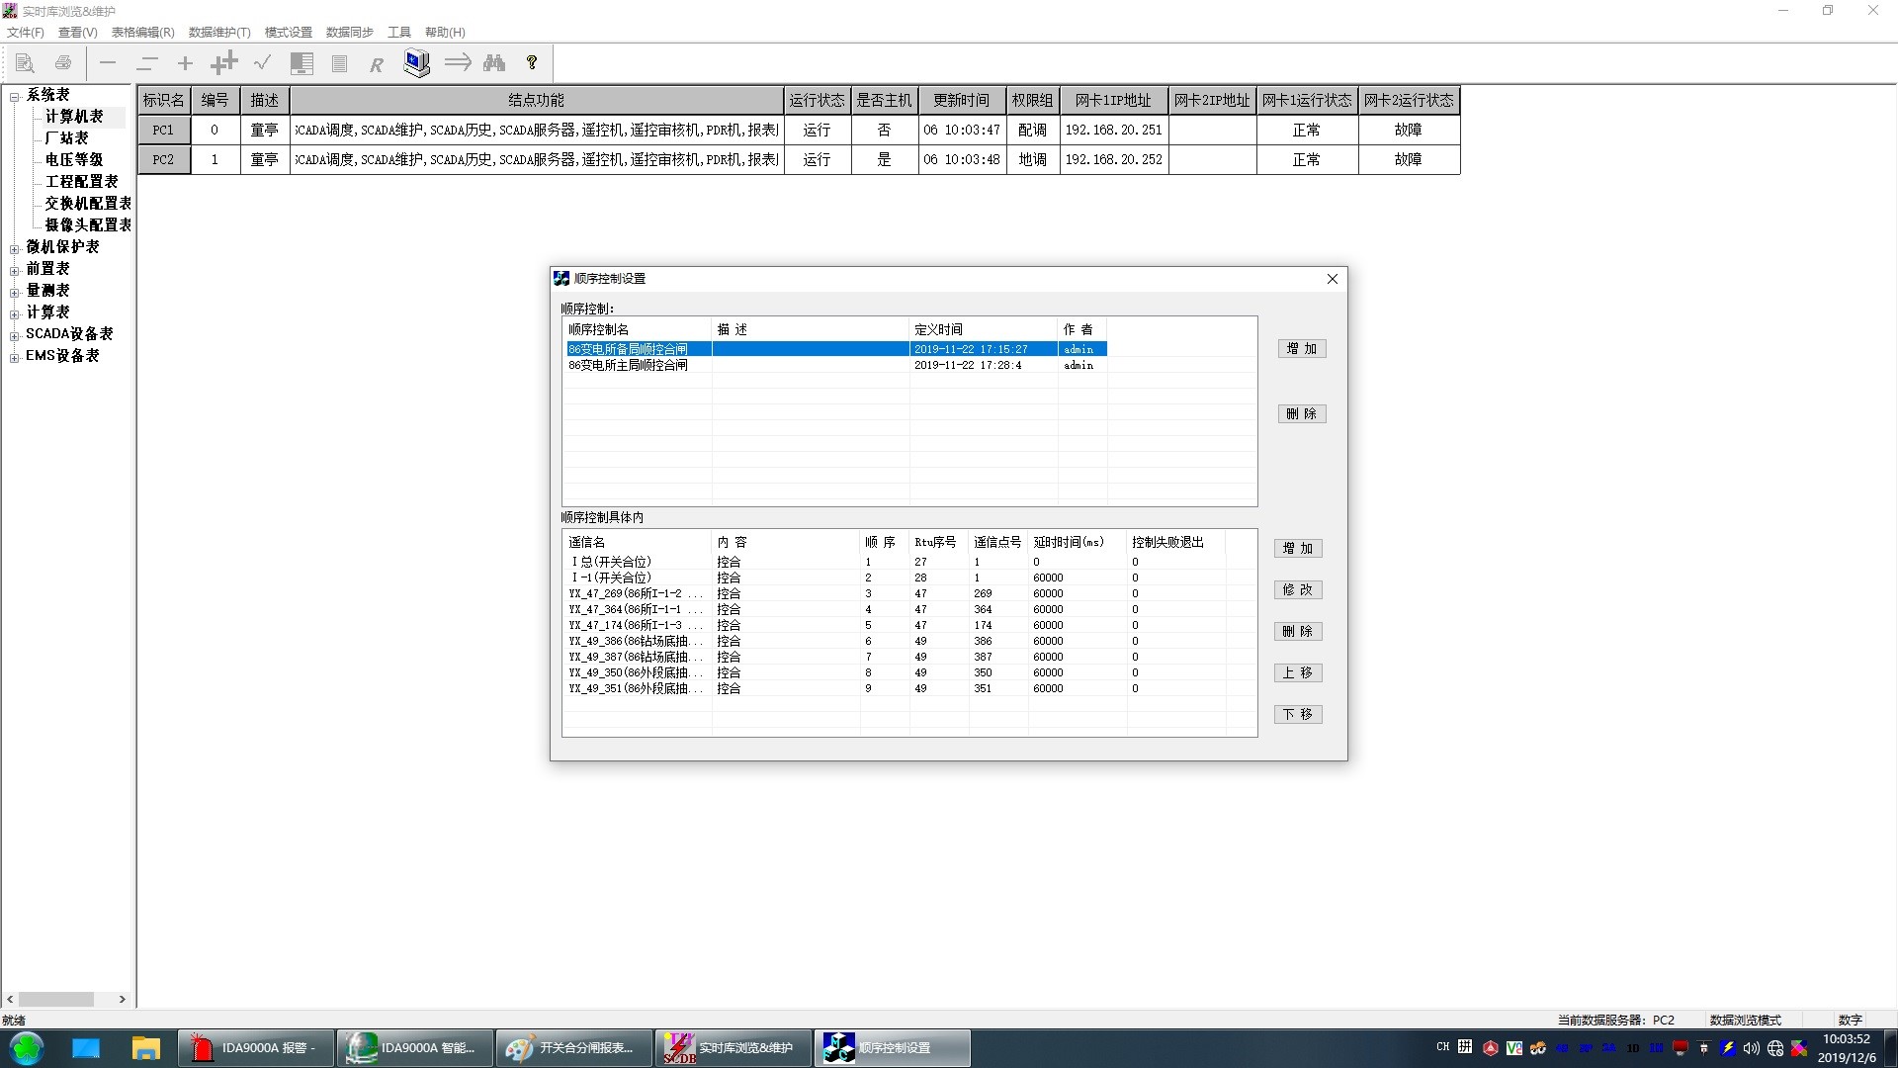Click 修改 button in sequence dialog
The height and width of the screenshot is (1068, 1898).
pyautogui.click(x=1297, y=590)
